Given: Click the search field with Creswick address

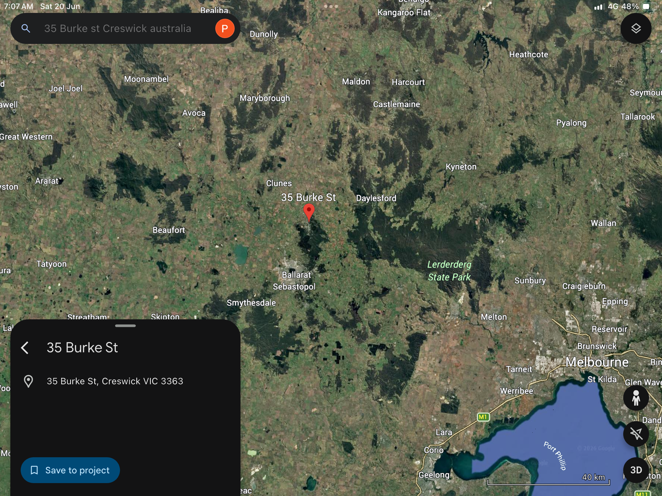Looking at the screenshot, I should [x=125, y=28].
